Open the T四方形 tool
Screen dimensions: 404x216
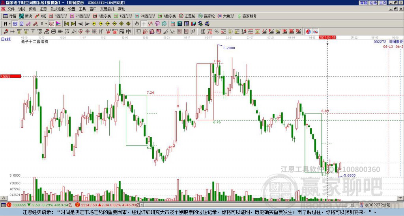[123, 16]
